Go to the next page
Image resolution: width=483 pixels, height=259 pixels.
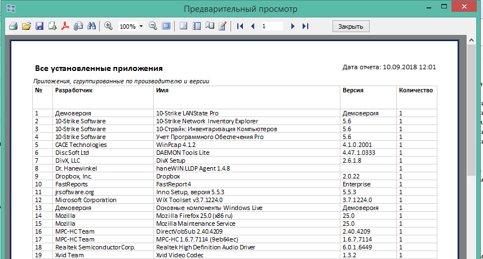(293, 26)
